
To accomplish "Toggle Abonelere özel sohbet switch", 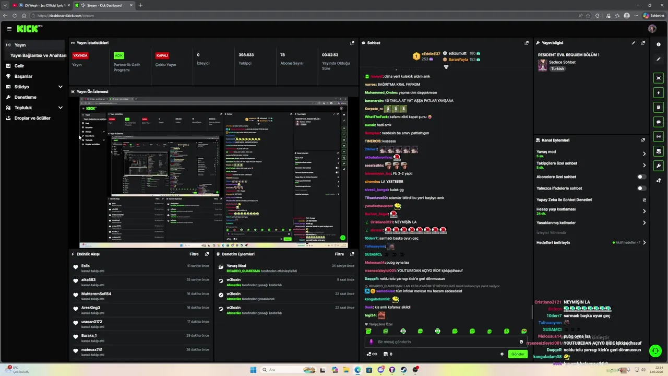I will (641, 177).
